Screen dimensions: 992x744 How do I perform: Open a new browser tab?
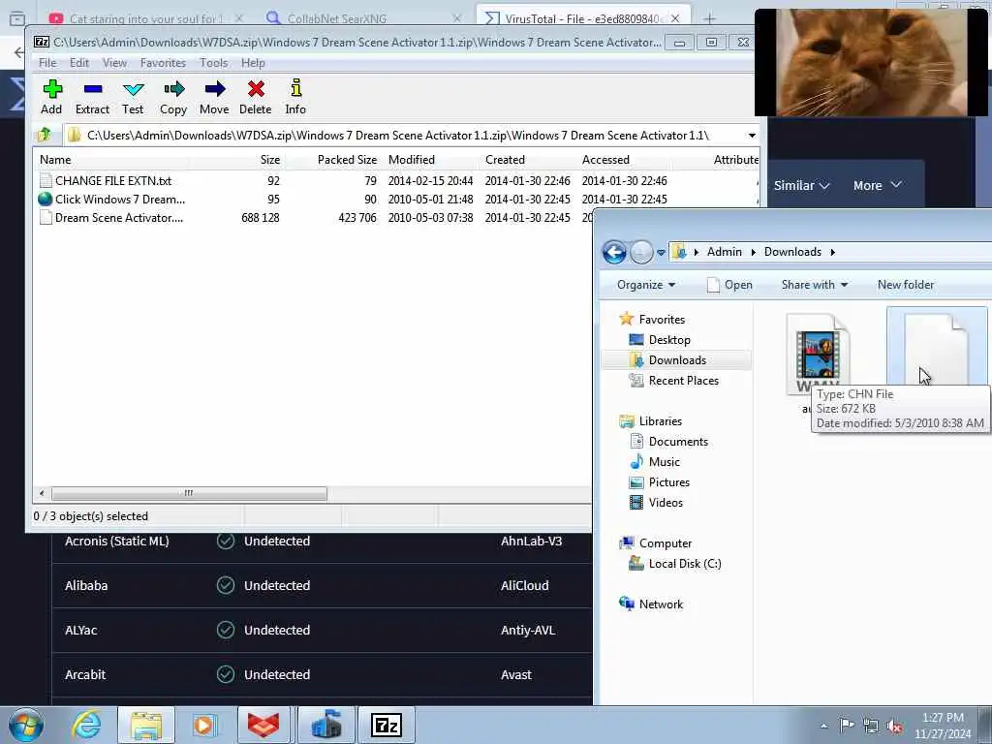pyautogui.click(x=710, y=18)
